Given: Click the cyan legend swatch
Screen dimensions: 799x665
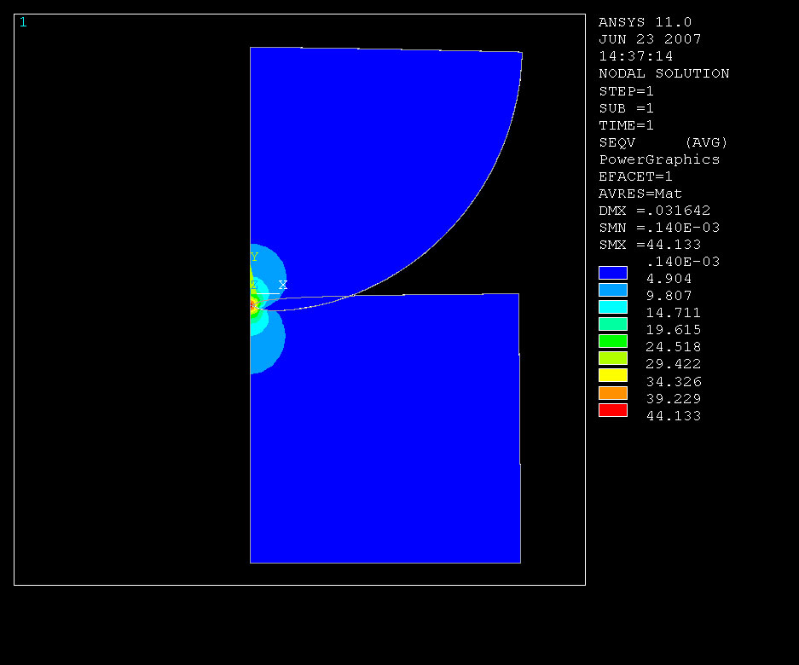Looking at the screenshot, I should 612,307.
